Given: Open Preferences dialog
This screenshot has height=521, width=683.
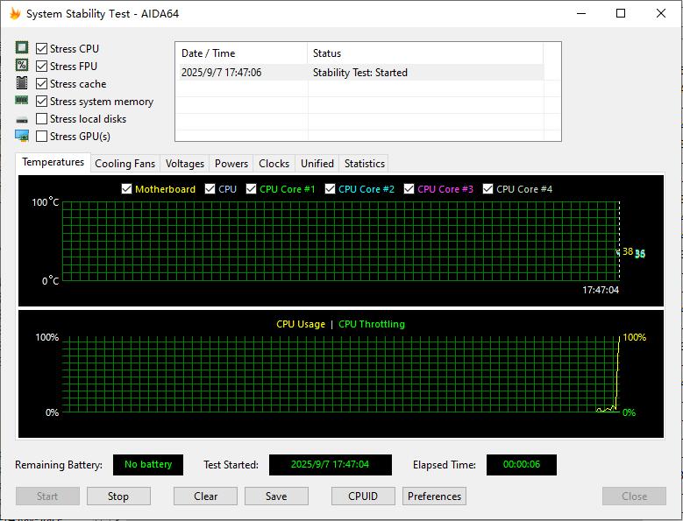Looking at the screenshot, I should (x=434, y=496).
